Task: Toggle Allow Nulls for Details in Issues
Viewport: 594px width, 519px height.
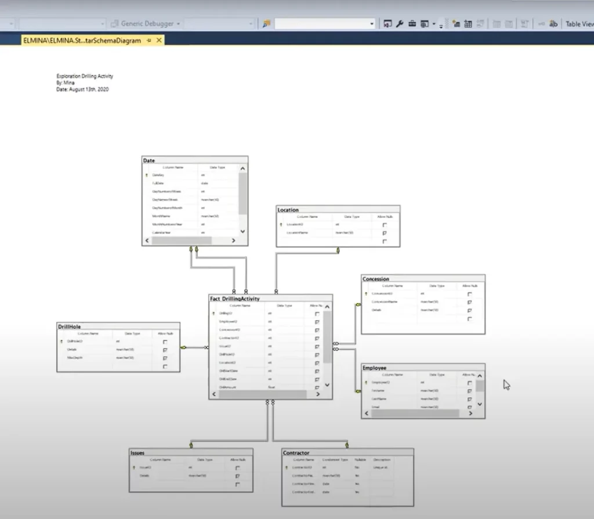Action: [237, 475]
